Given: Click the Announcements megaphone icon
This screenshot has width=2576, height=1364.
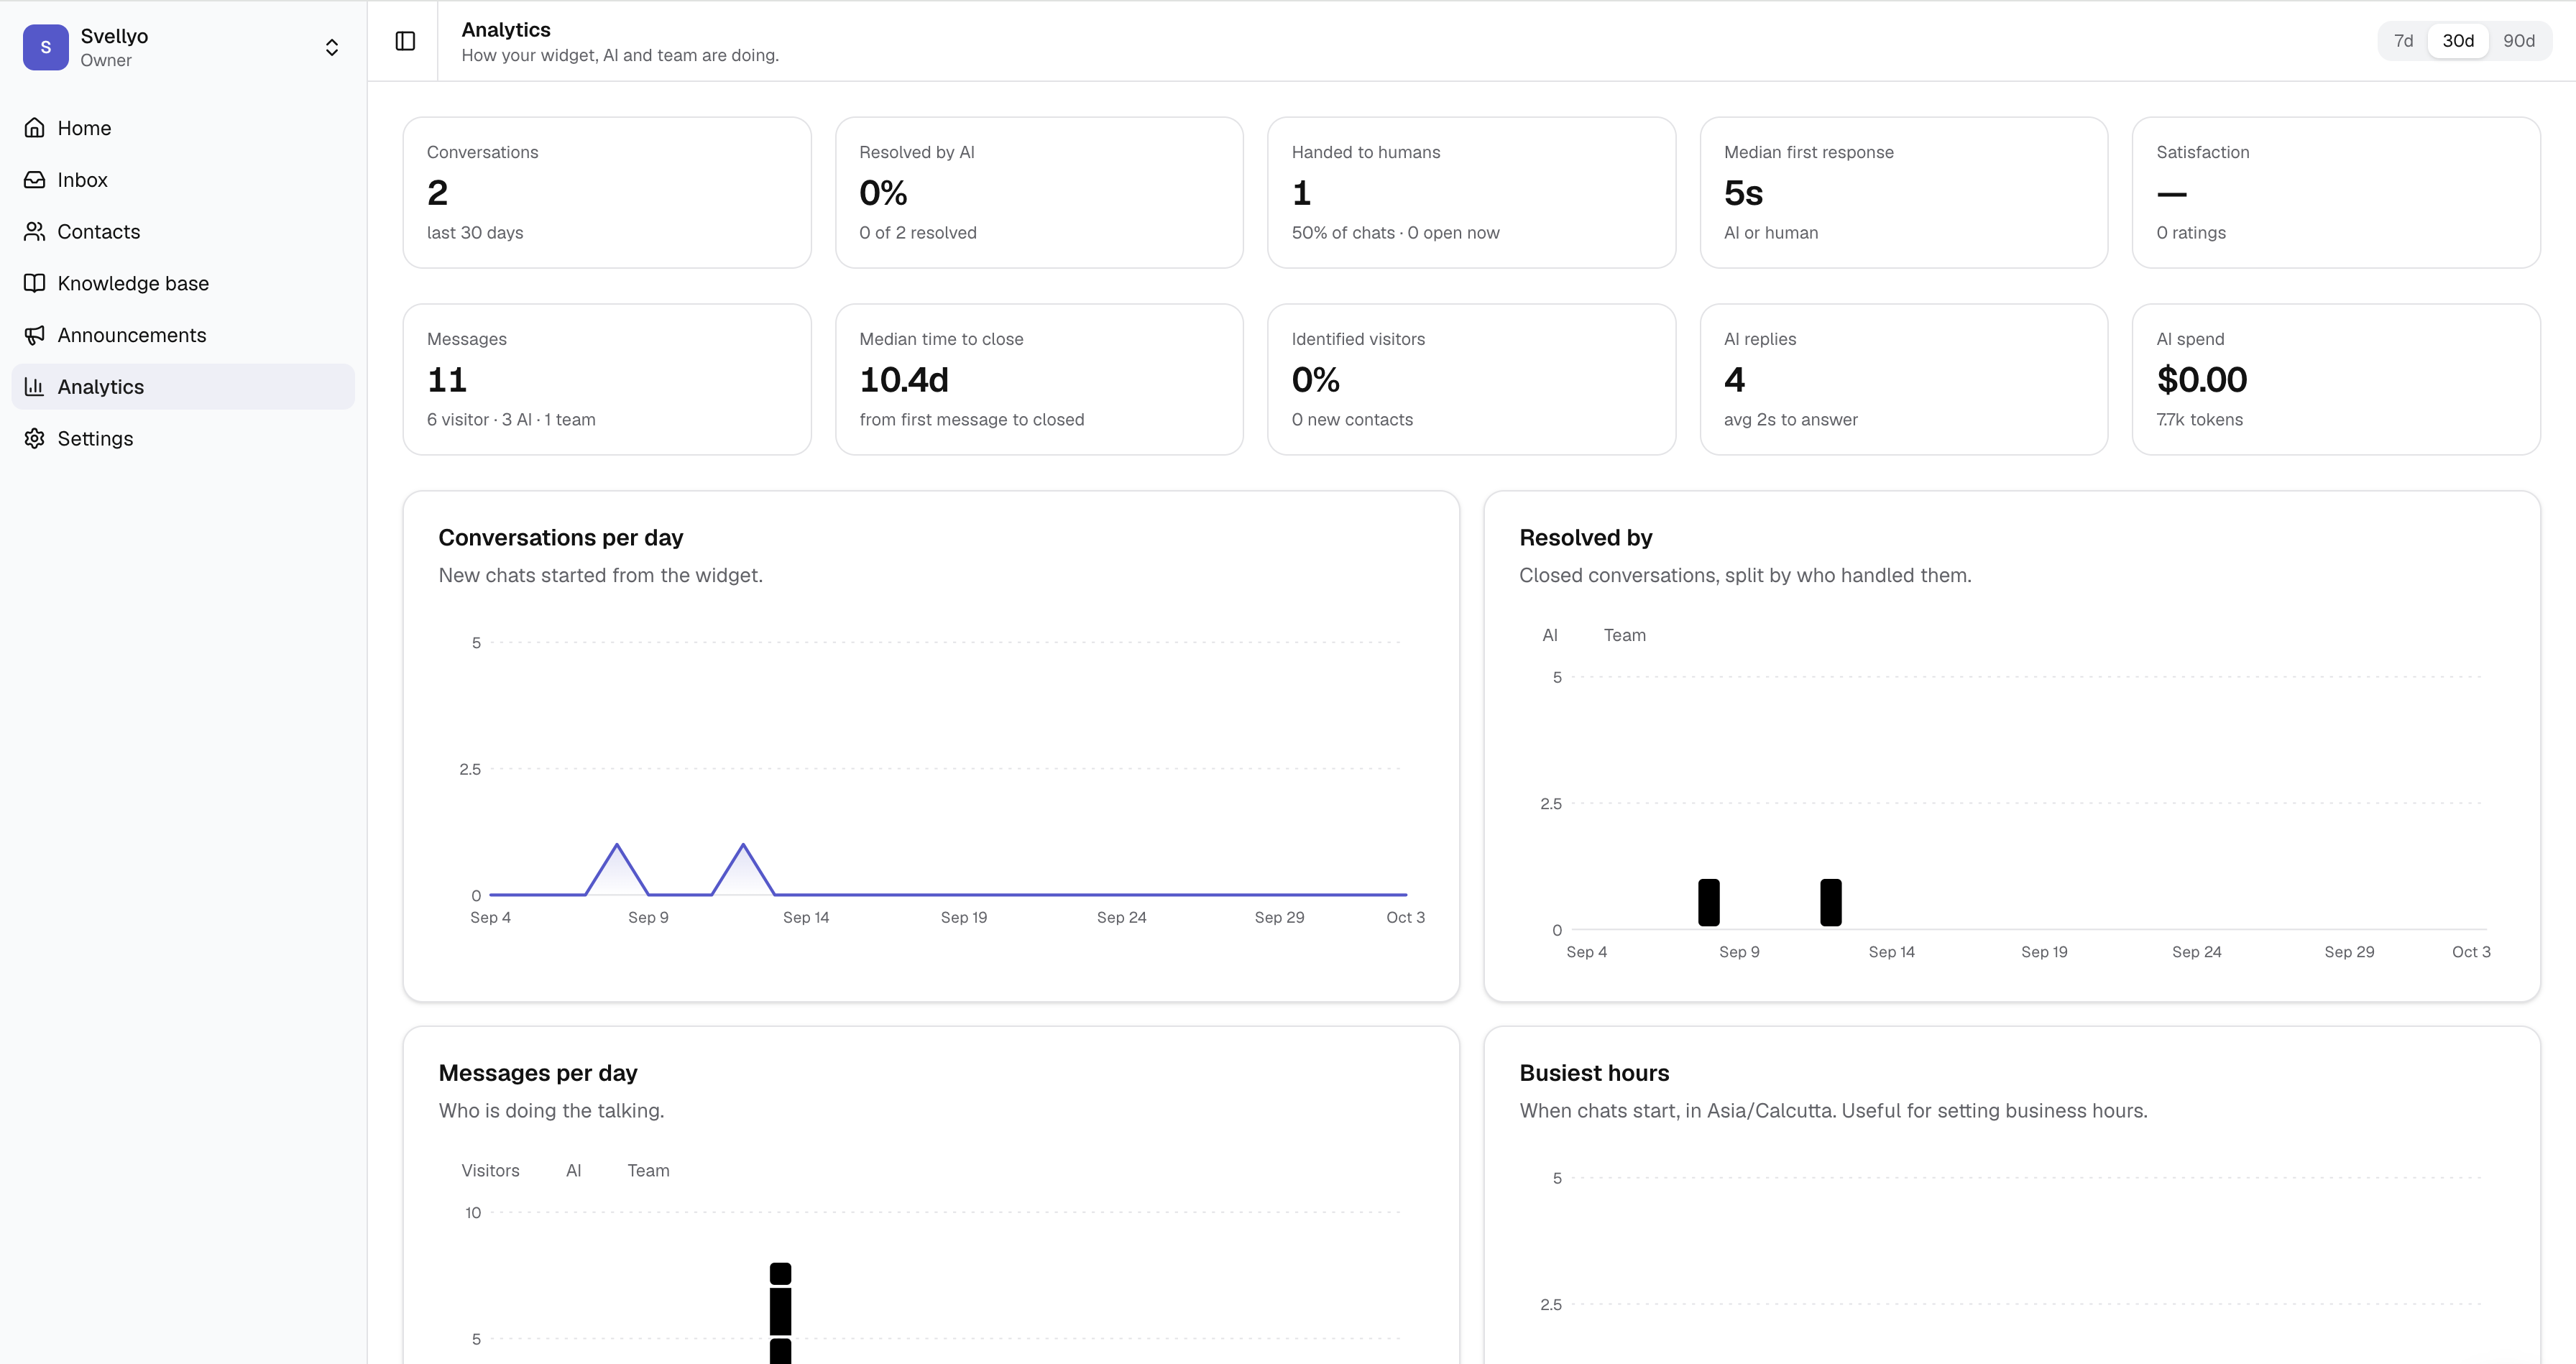Looking at the screenshot, I should click(35, 335).
